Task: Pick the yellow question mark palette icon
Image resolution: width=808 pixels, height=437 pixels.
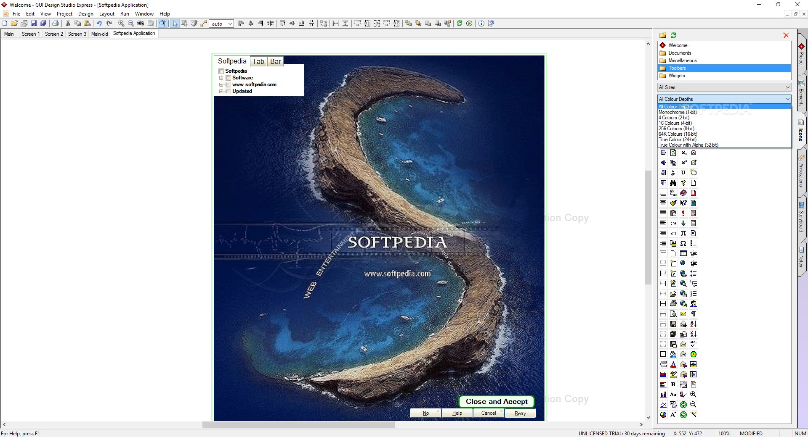Action: (x=683, y=183)
